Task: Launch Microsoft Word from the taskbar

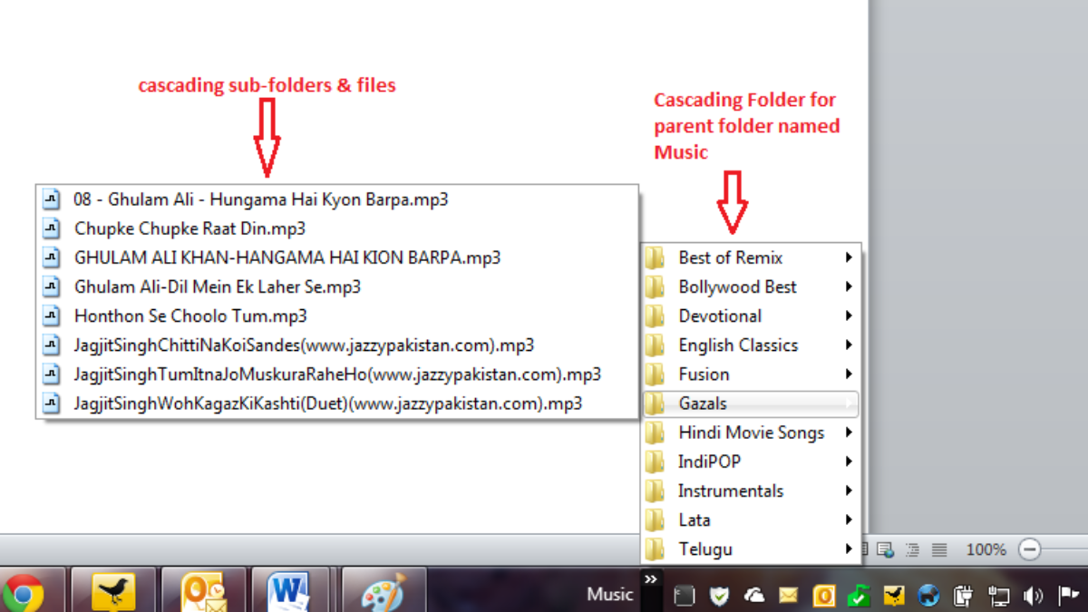Action: coord(290,589)
